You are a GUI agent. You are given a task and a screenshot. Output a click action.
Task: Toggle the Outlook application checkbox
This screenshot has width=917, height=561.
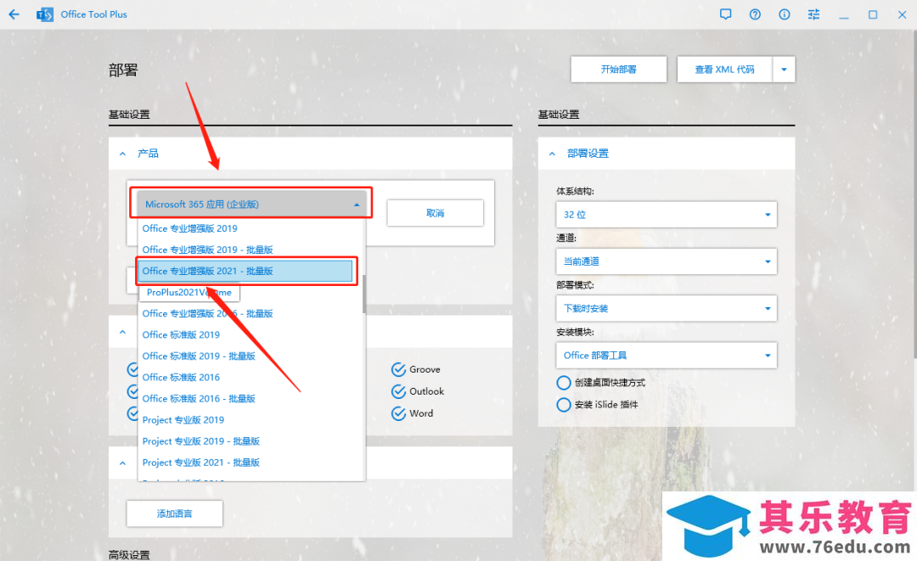tap(398, 391)
